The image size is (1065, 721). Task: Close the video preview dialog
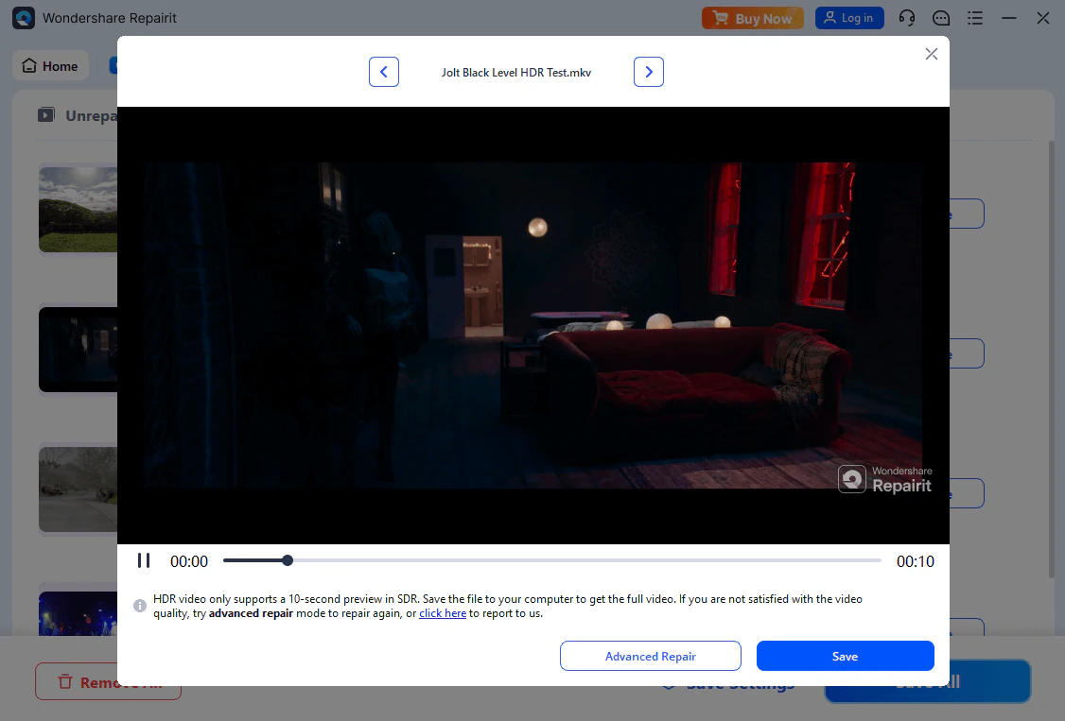coord(932,54)
